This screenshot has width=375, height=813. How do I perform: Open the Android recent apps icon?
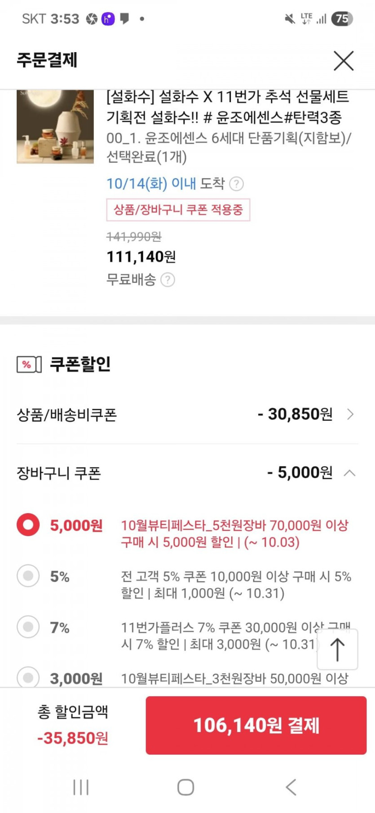[81, 787]
